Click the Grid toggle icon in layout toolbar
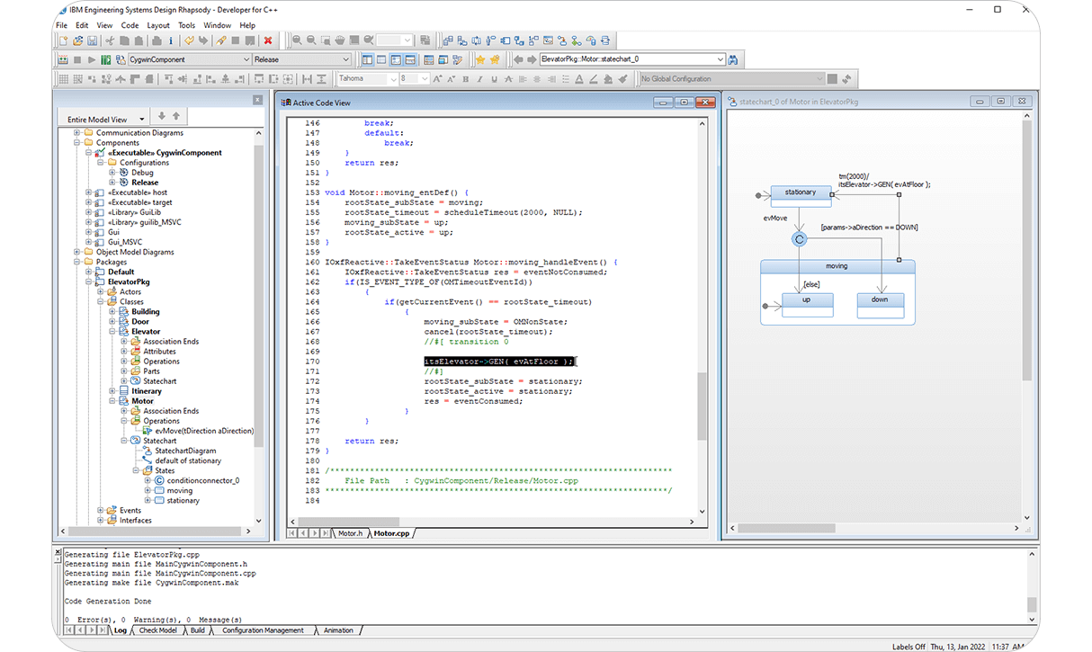This screenshot has width=1092, height=652. (x=64, y=78)
